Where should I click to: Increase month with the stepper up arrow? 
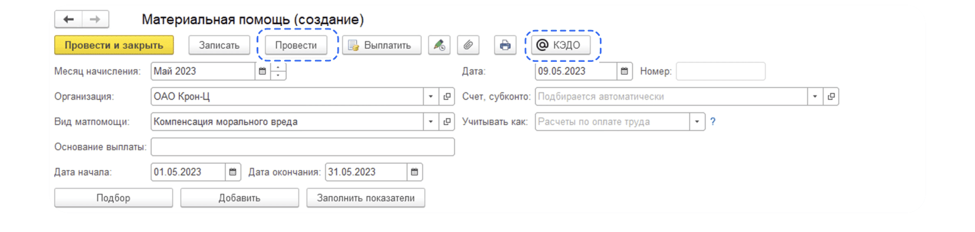pyautogui.click(x=278, y=67)
